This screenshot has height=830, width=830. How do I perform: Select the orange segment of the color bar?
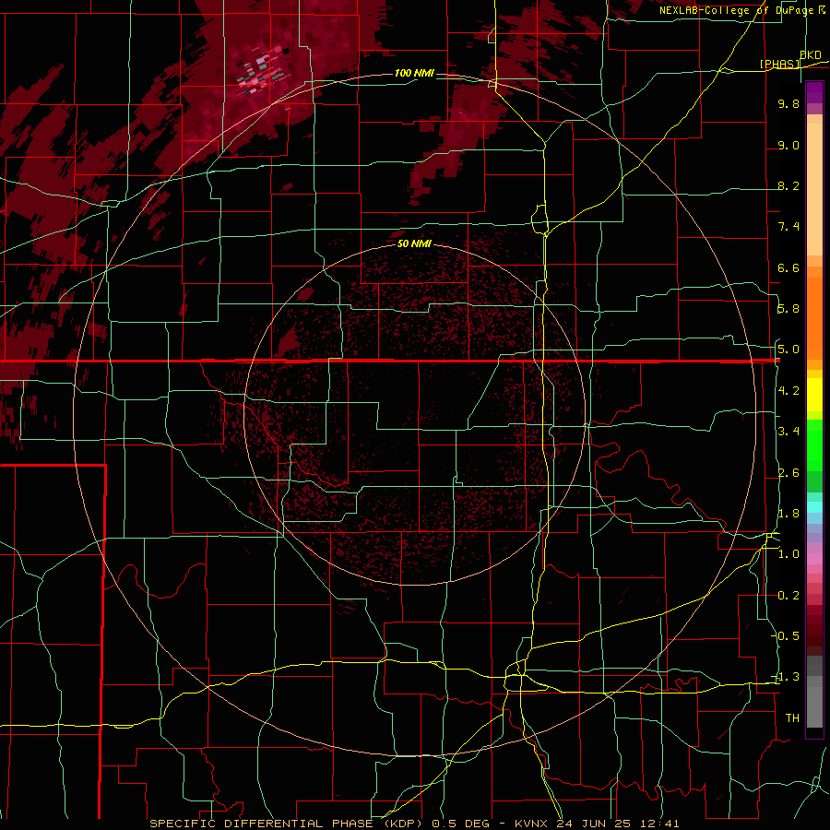tap(814, 317)
